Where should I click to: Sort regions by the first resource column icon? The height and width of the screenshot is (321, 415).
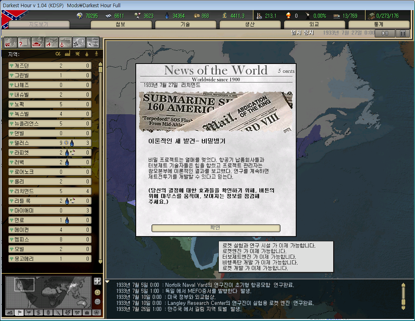click(58, 54)
